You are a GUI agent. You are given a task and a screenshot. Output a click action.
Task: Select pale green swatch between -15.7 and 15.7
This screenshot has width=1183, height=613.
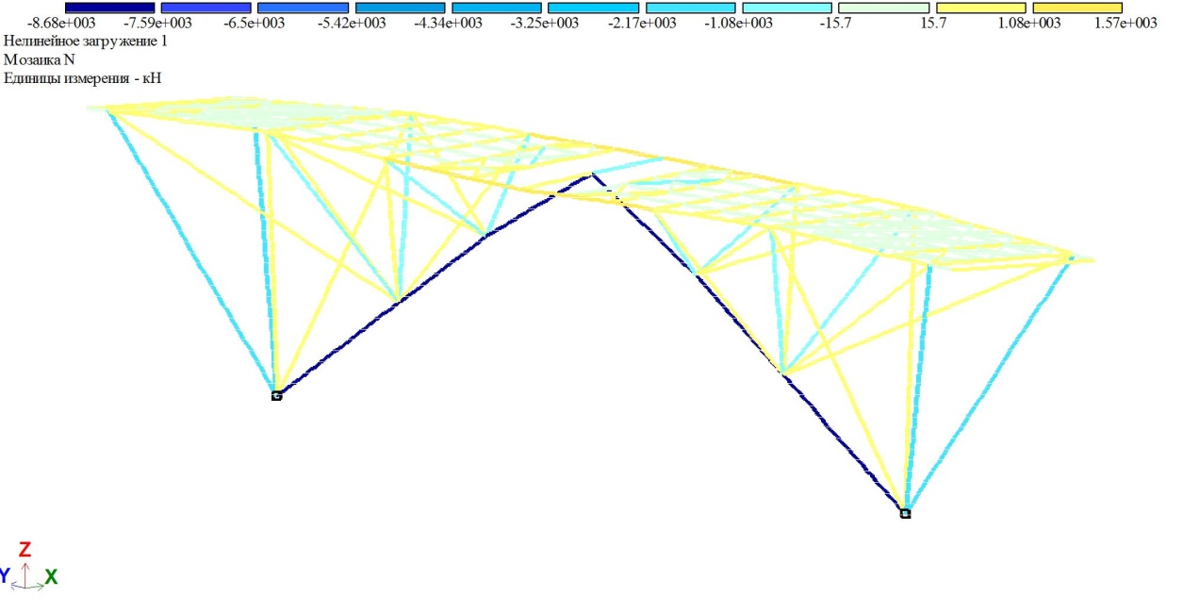[x=883, y=8]
